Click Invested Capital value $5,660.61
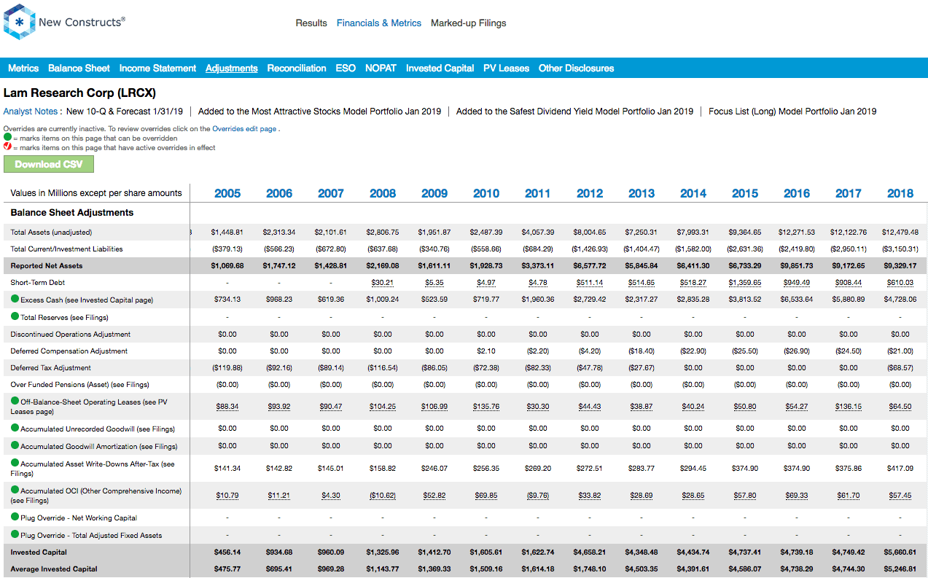 point(900,552)
